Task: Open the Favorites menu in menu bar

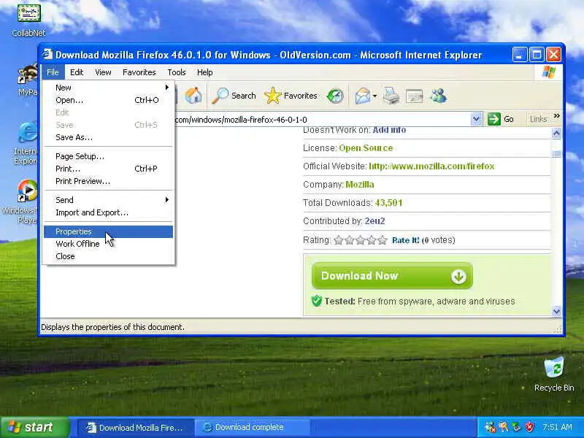Action: [x=139, y=72]
